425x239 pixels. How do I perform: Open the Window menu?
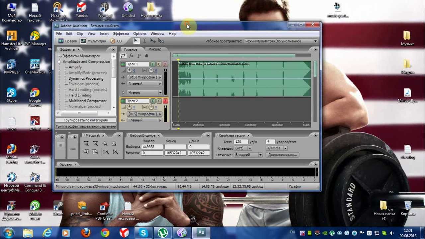click(157, 34)
